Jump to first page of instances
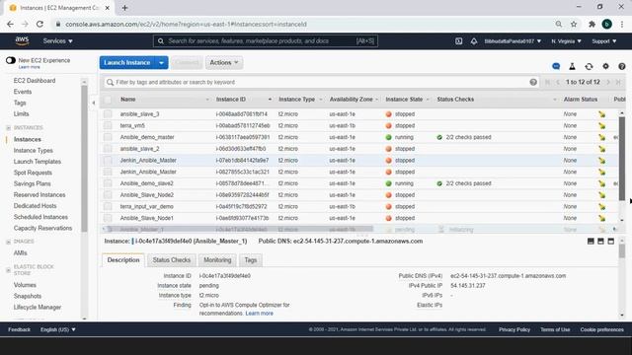 tap(547, 82)
